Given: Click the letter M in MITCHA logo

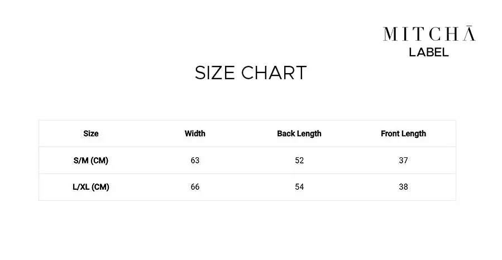Looking at the screenshot, I should [390, 34].
